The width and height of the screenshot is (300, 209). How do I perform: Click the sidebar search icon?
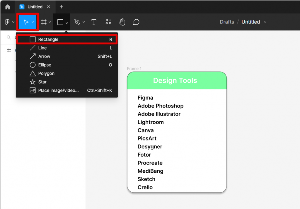9,38
